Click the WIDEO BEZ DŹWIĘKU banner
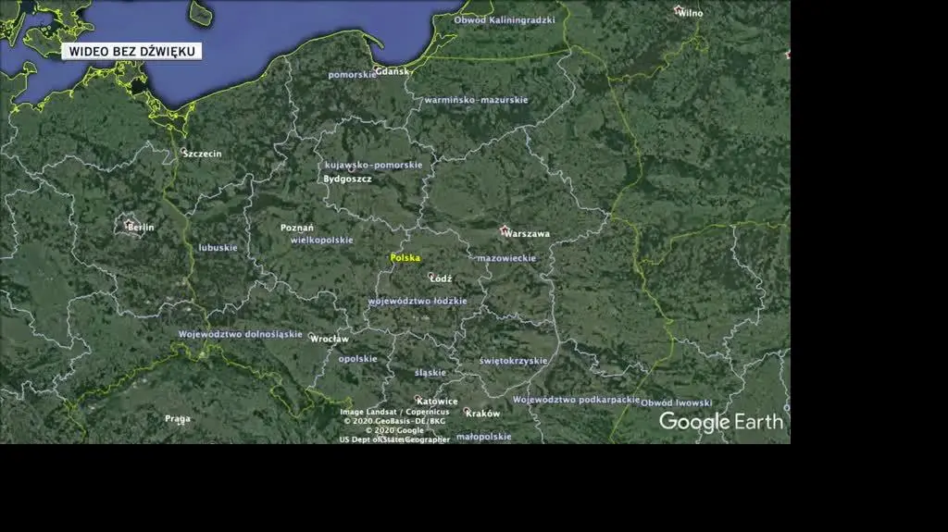This screenshot has width=948, height=532. click(x=131, y=52)
